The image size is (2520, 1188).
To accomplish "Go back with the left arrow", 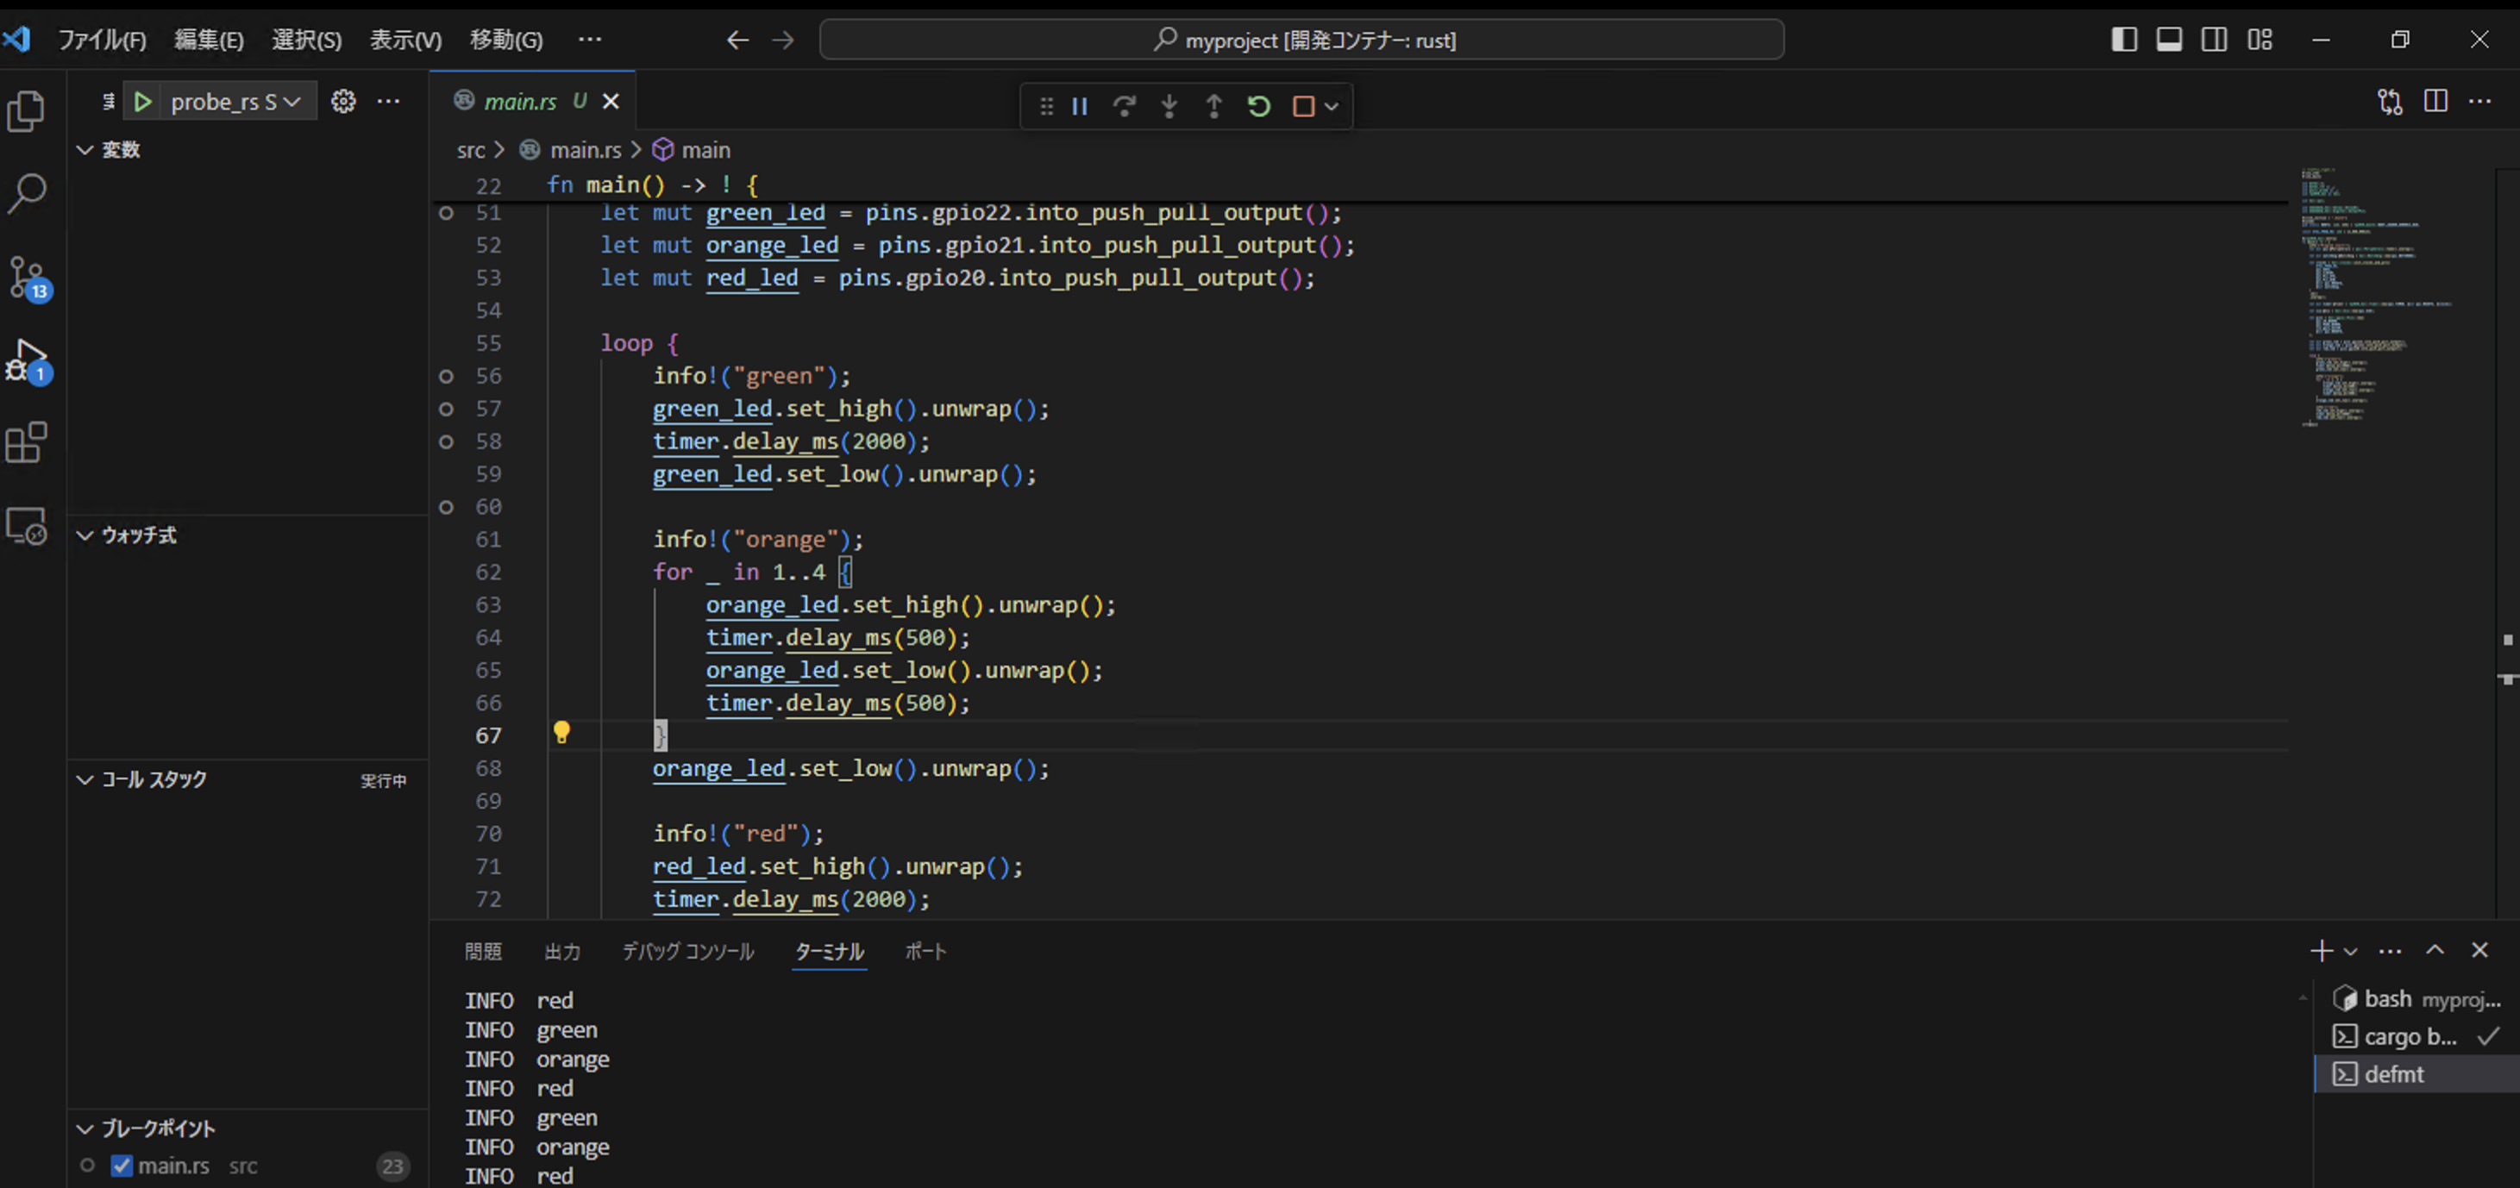I will (737, 41).
